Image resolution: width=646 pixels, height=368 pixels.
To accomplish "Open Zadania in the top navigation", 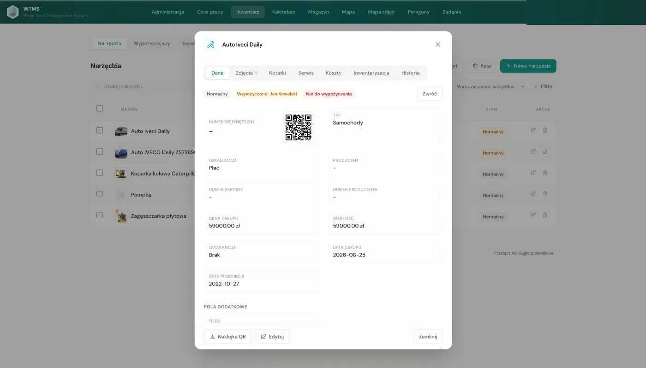I will (x=452, y=12).
